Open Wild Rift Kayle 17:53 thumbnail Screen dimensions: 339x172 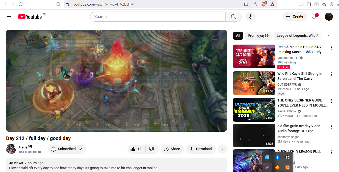254,83
